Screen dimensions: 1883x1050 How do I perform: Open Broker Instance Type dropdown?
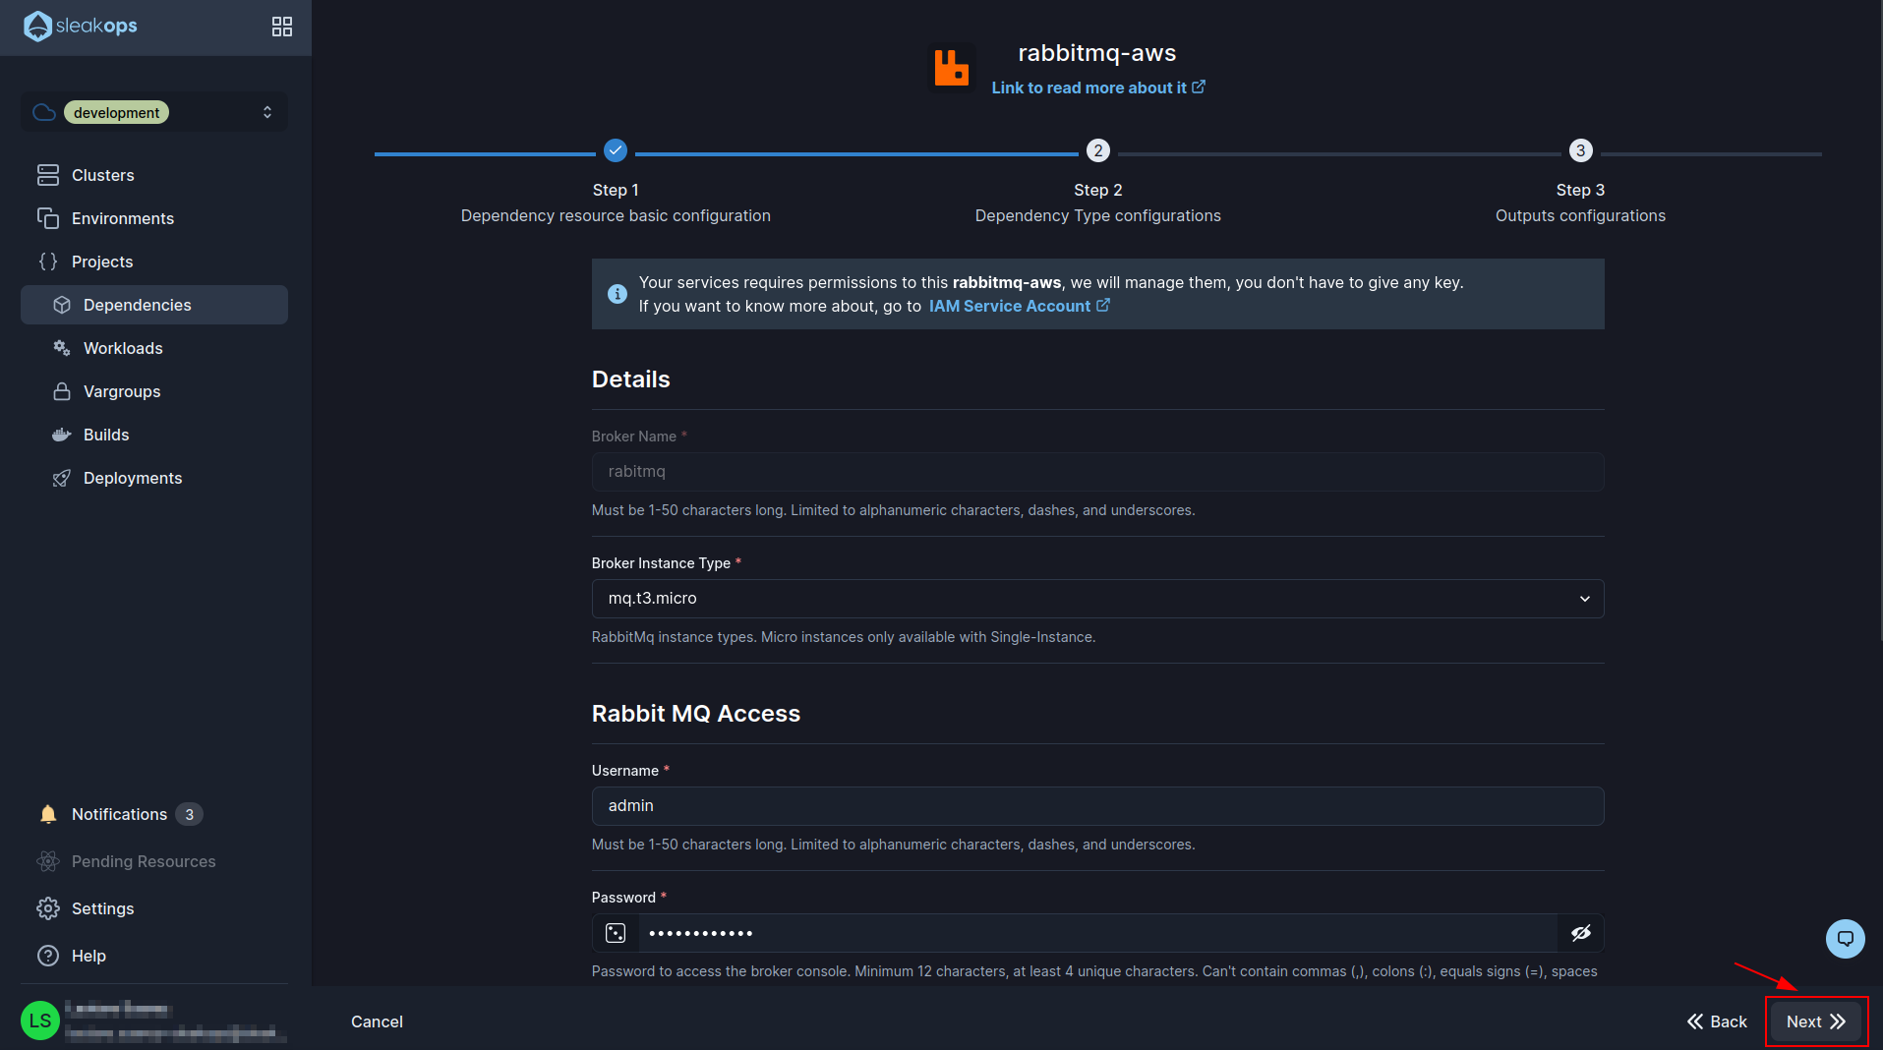pyautogui.click(x=1097, y=599)
